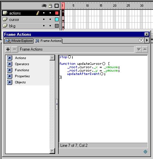Click the Operators category arrow icon
153x159 pixels.
point(9,64)
